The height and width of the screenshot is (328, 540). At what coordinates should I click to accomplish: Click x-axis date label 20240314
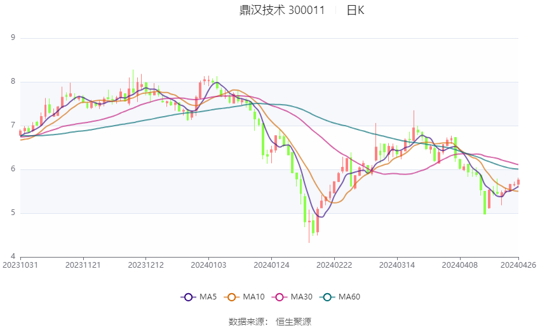point(396,265)
